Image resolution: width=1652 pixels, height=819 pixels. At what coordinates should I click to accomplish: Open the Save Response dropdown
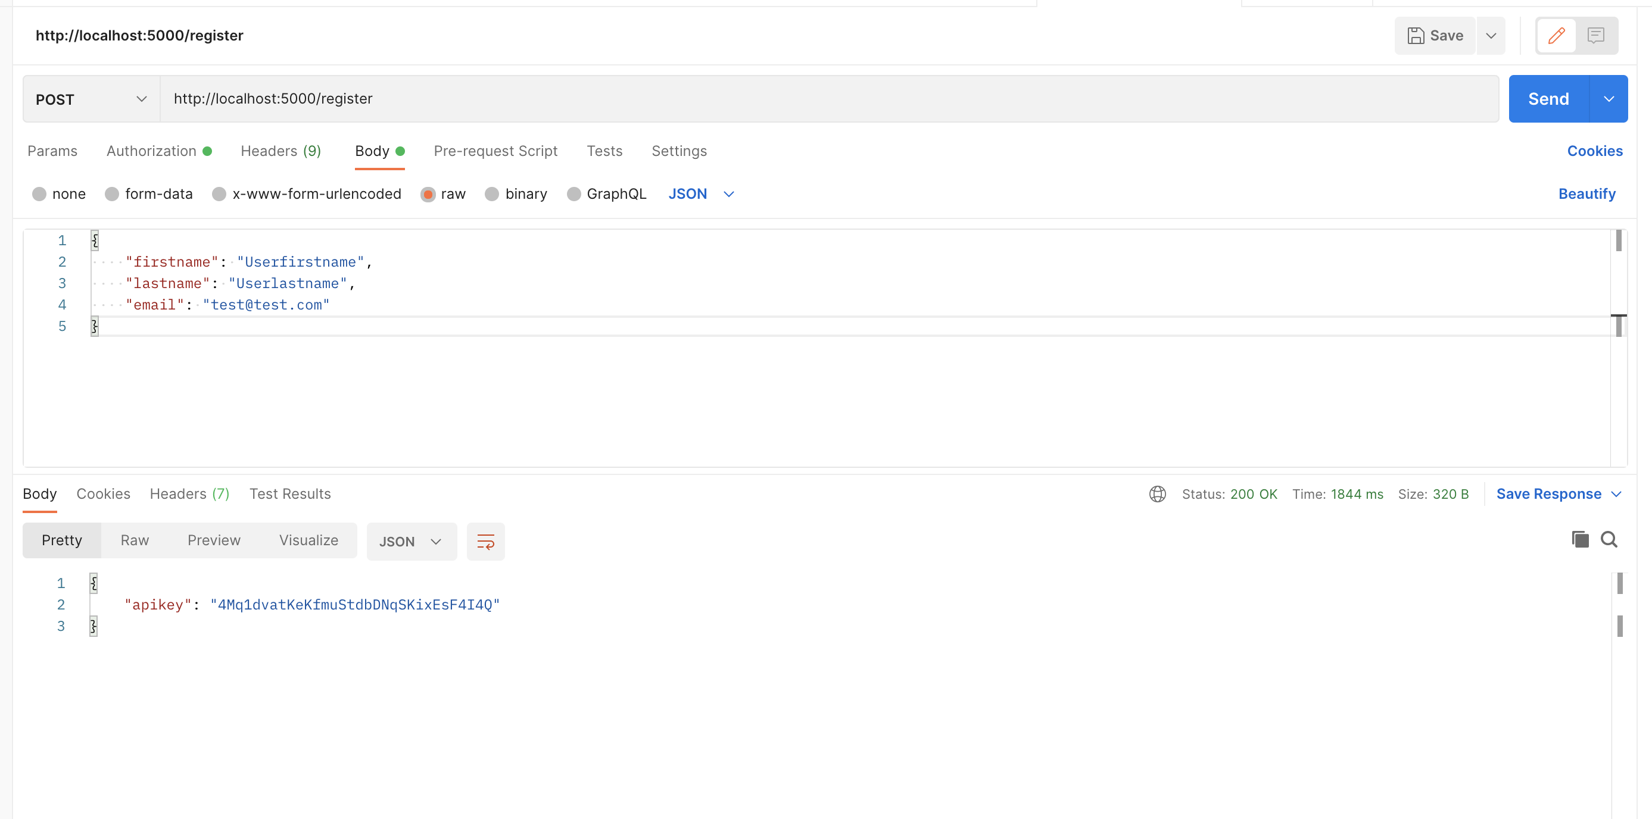[1559, 494]
